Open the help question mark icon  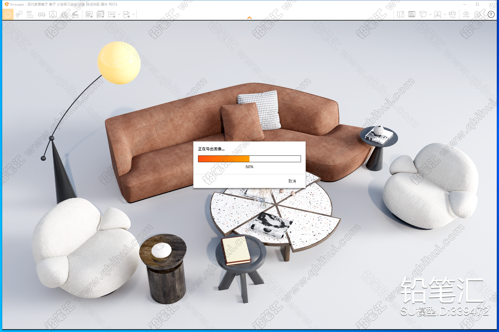pyautogui.click(x=491, y=14)
